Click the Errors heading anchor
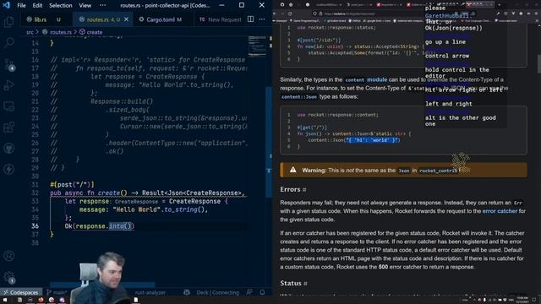Screen dimensions: 541x304 (x=304, y=189)
